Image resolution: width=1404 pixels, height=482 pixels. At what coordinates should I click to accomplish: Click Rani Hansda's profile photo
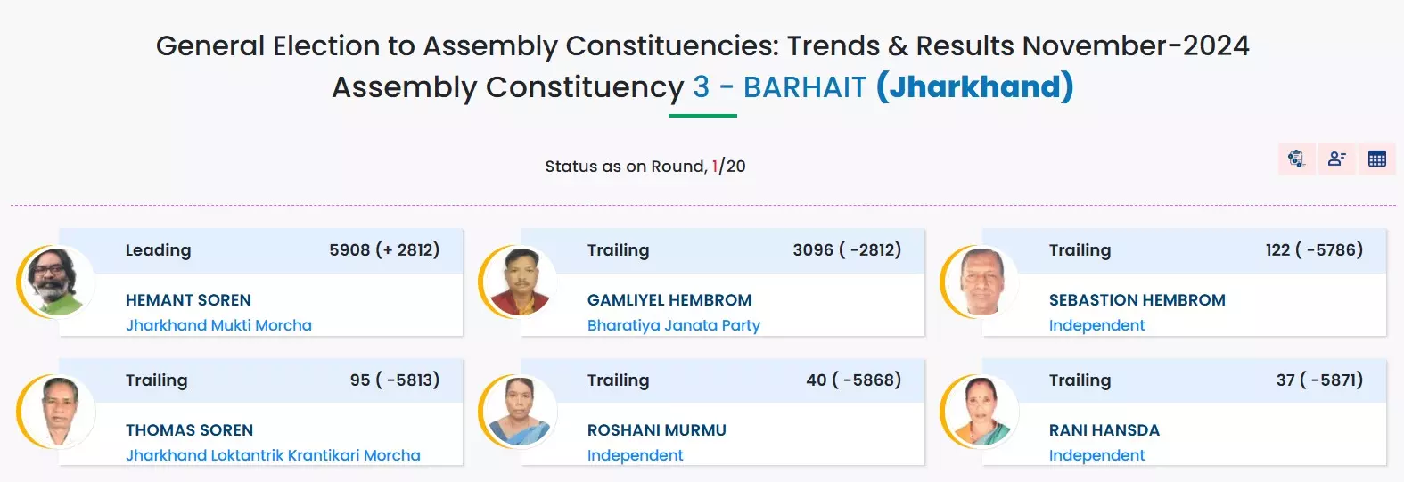[980, 412]
